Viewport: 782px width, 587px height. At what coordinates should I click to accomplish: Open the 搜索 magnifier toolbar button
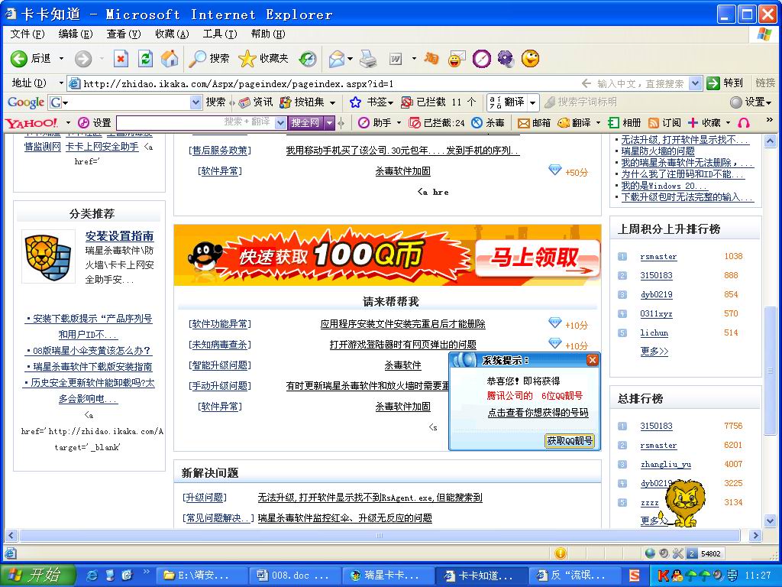tap(209, 59)
